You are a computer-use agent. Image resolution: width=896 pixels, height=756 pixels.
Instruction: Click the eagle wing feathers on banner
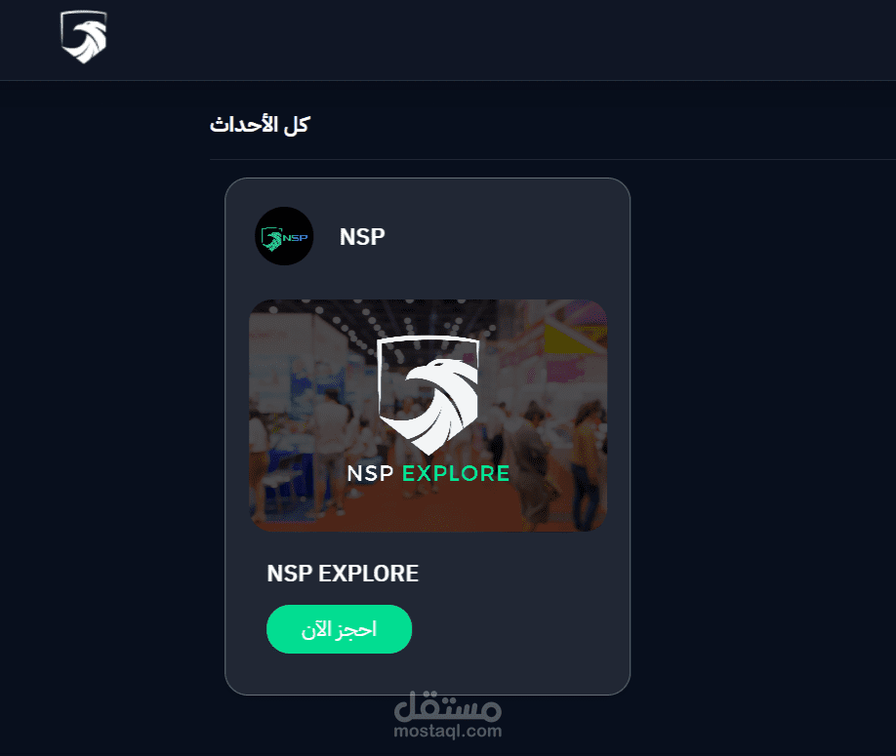(452, 417)
